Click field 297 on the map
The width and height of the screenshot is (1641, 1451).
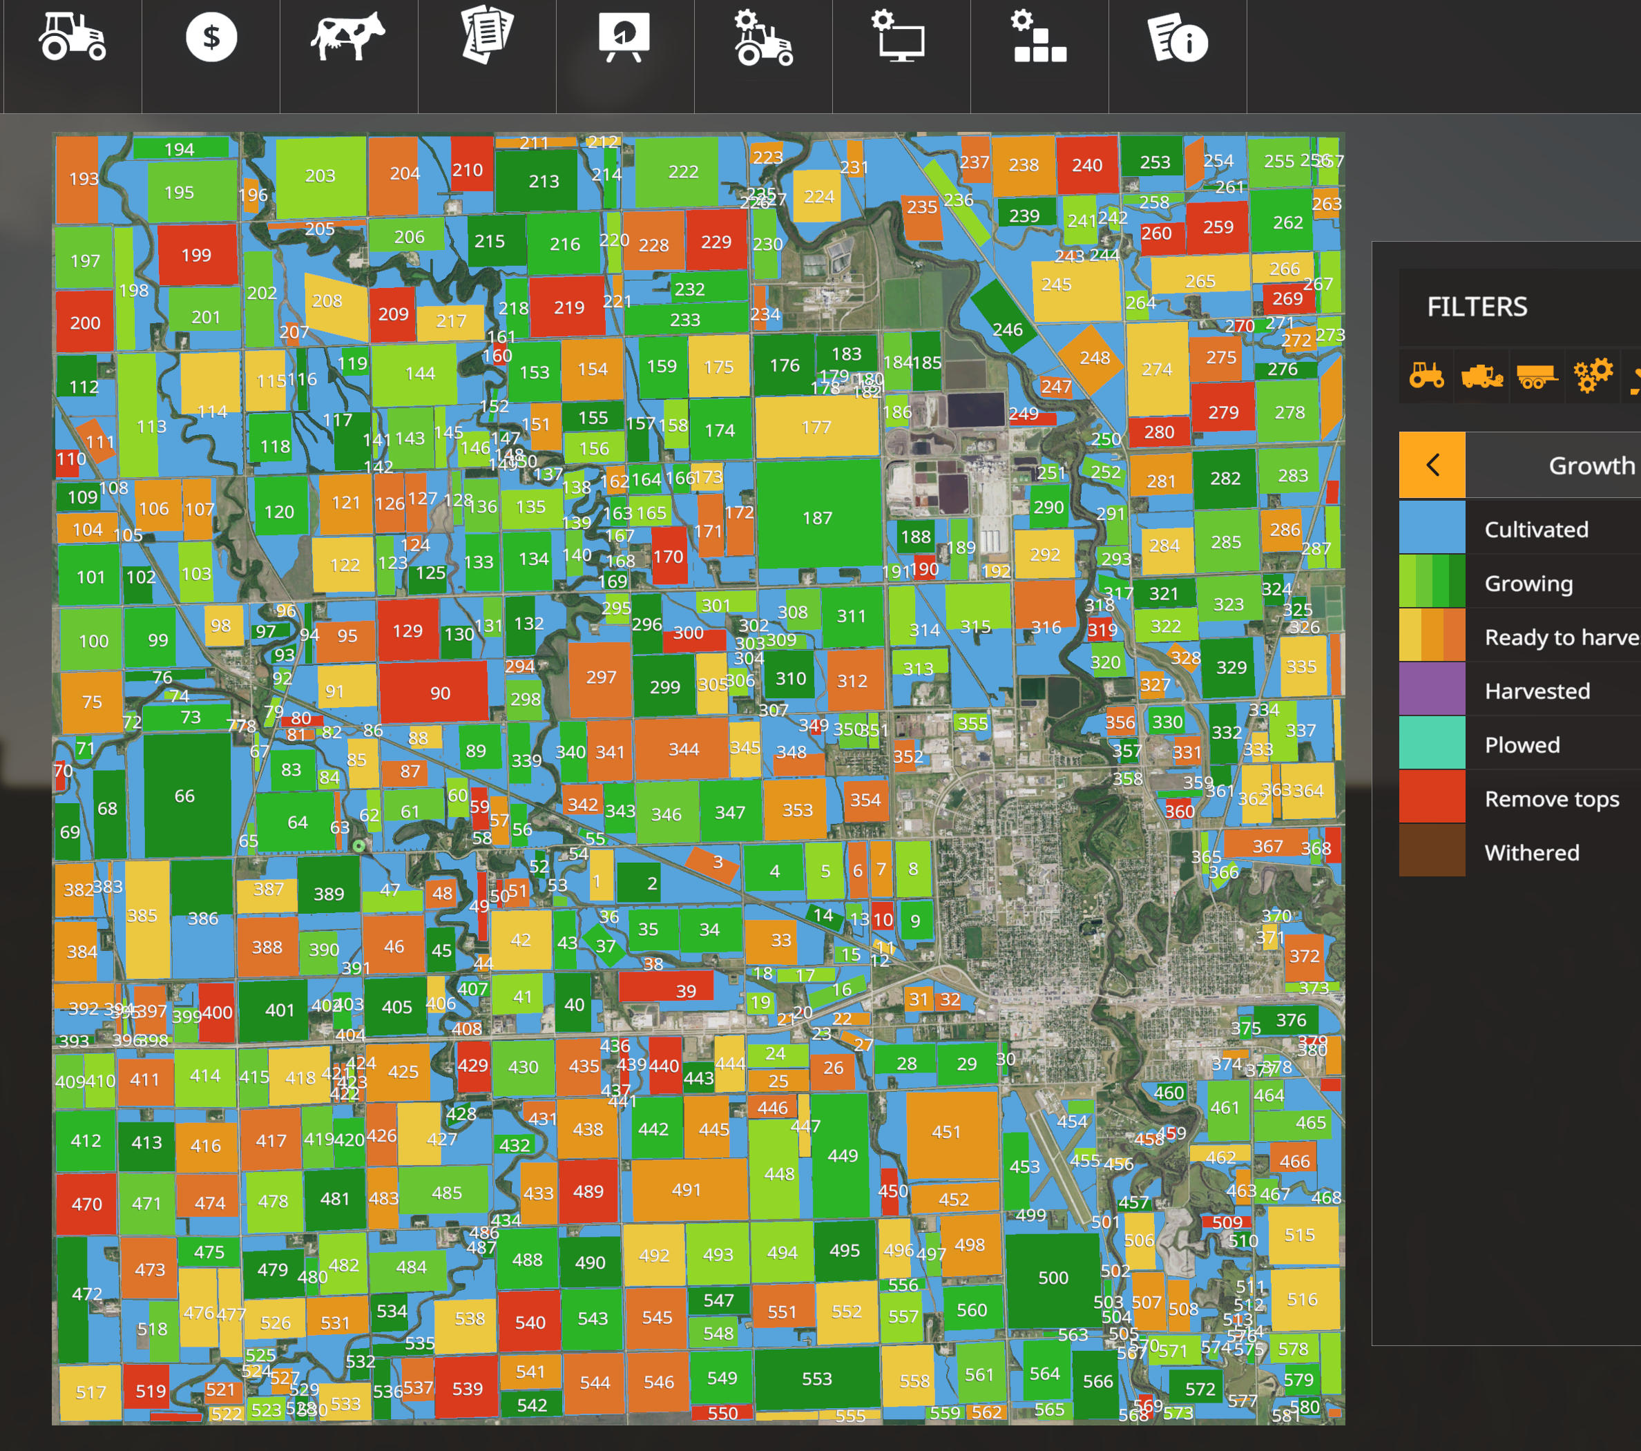point(599,678)
